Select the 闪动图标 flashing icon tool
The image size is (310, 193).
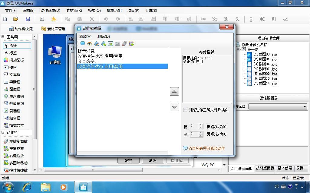(x=14, y=60)
